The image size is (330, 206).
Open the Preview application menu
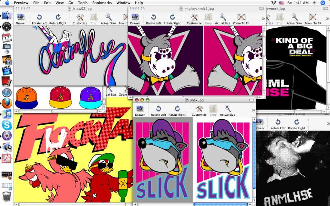pyautogui.click(x=21, y=3)
